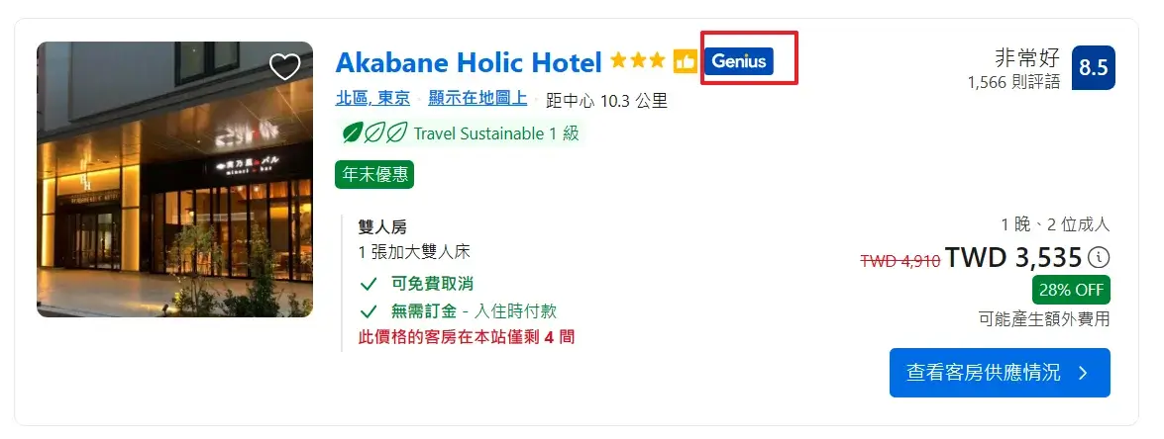Click the 年末優惠 deal badge
Screen dimensions: 1164x439
[x=374, y=174]
